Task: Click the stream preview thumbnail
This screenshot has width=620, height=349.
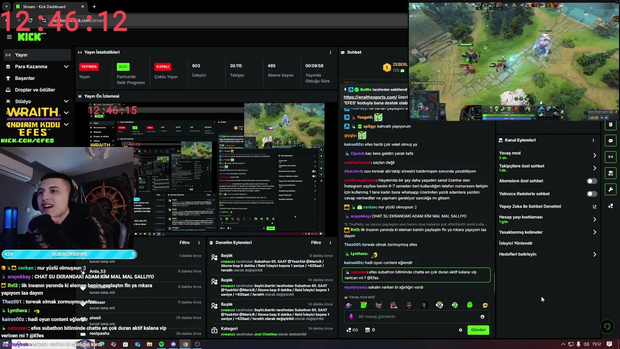Action: [x=206, y=169]
